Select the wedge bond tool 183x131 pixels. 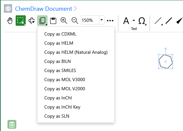[179, 21]
